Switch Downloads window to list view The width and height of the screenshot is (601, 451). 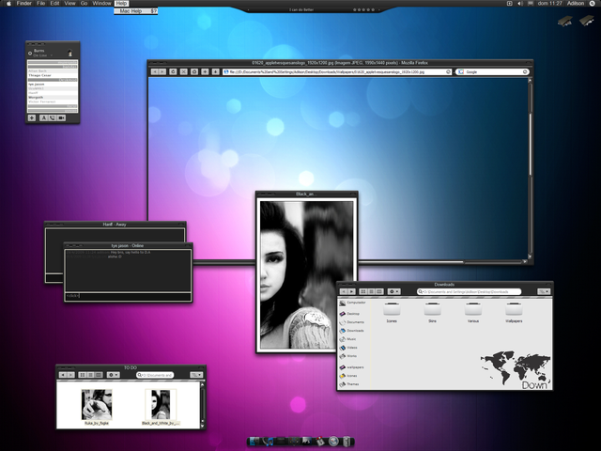click(x=372, y=291)
